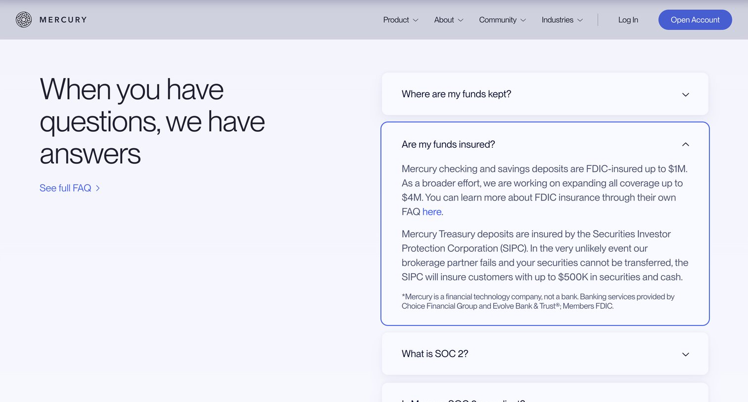Click up chevron on 'Are my funds insured?'
This screenshot has height=402, width=748.
(x=686, y=144)
